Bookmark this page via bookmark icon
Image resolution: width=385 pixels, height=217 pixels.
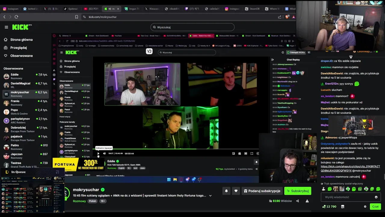click(x=76, y=17)
